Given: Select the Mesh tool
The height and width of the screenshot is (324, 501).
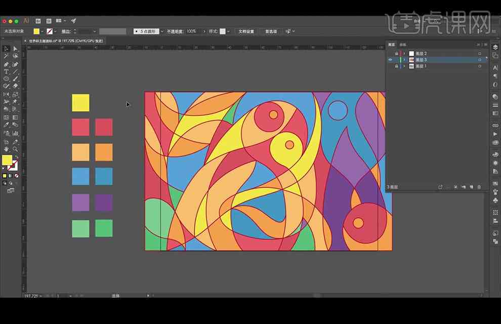Looking at the screenshot, I should (6, 117).
